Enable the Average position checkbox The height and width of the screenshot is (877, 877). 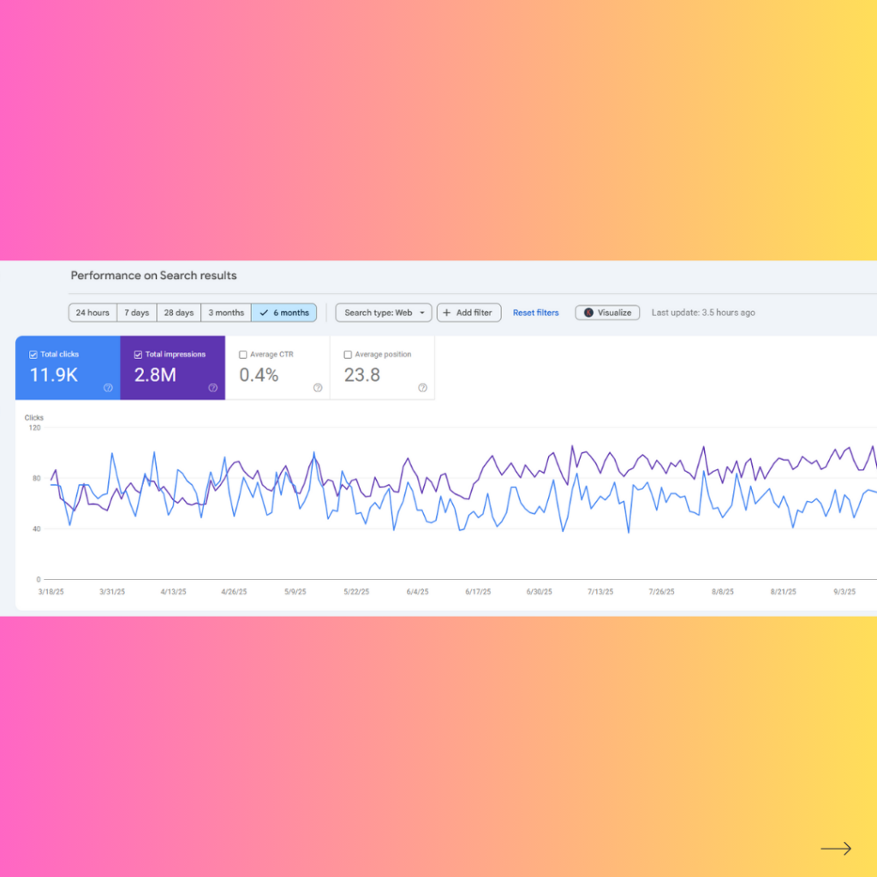(348, 355)
